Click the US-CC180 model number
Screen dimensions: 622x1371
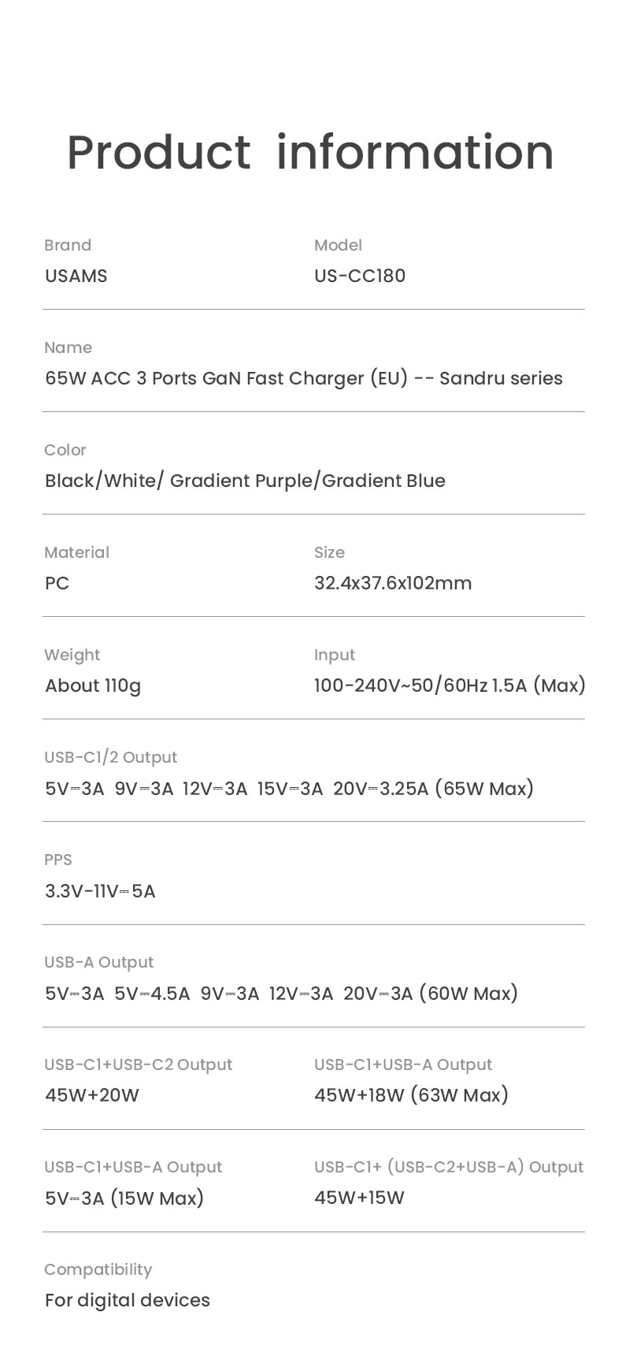tap(360, 276)
